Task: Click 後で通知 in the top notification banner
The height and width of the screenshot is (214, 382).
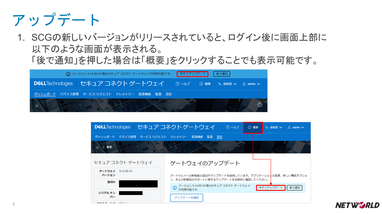Action: point(222,74)
